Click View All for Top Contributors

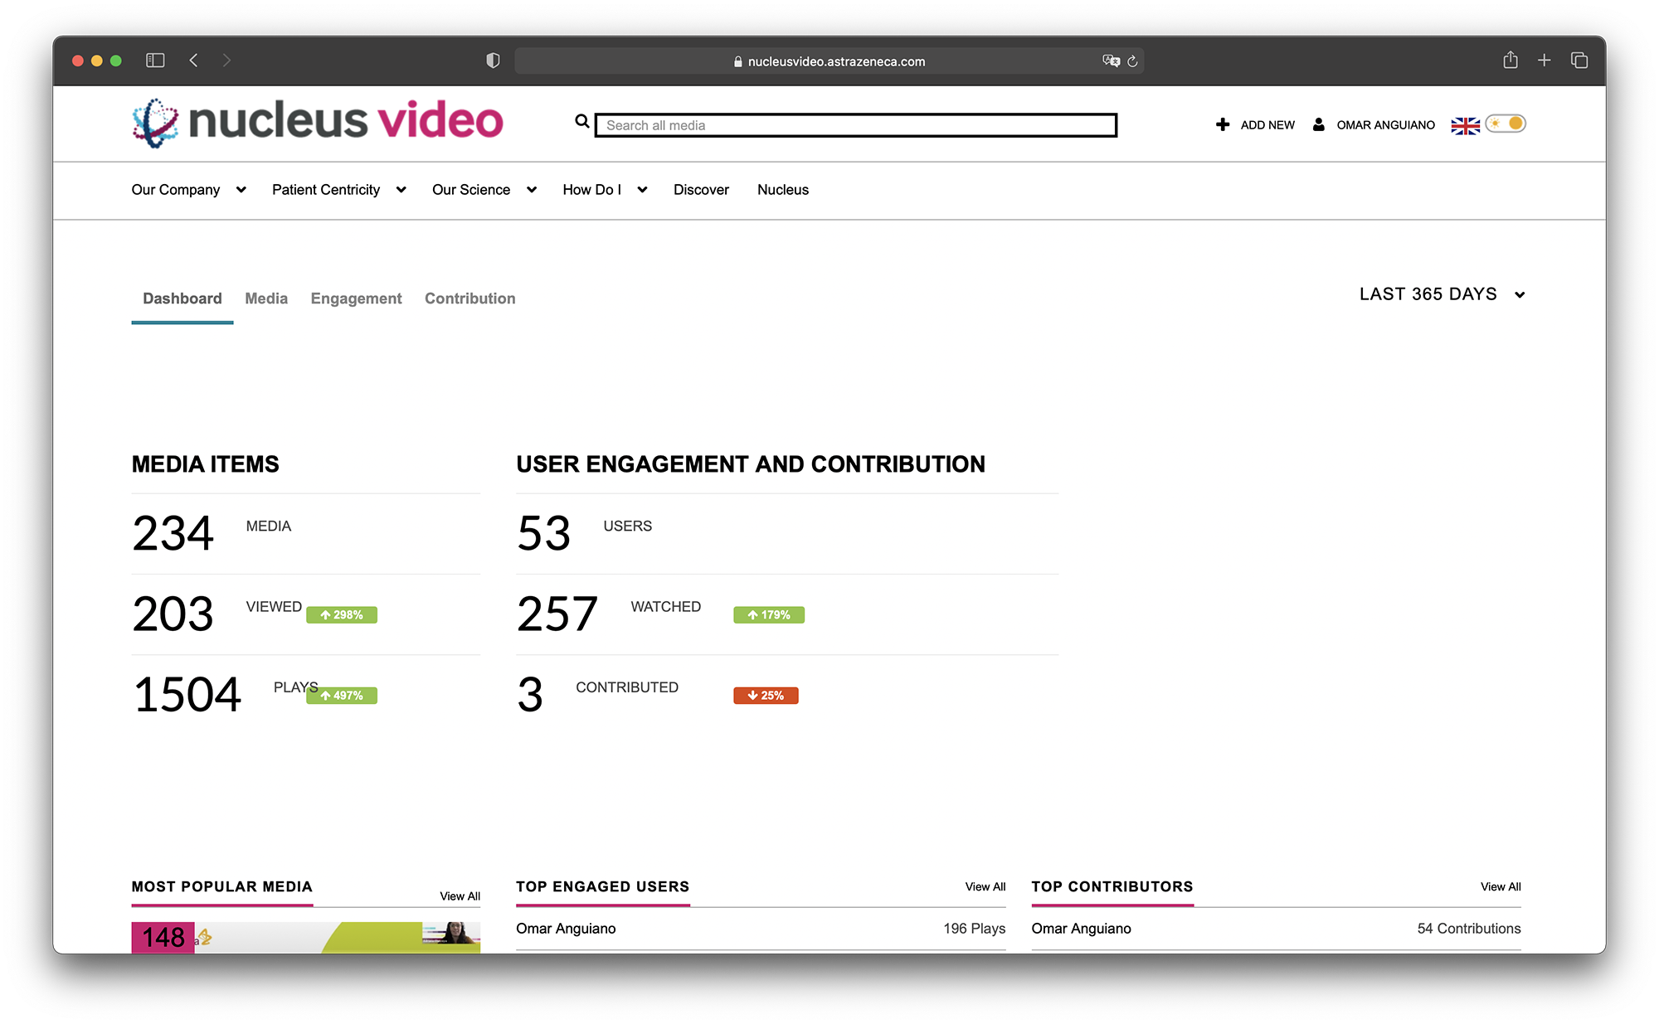coord(1500,886)
